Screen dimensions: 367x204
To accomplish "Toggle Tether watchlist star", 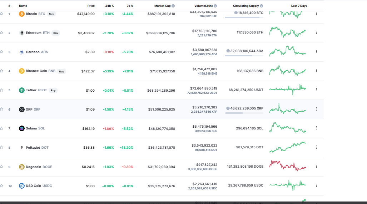I will tap(2, 90).
